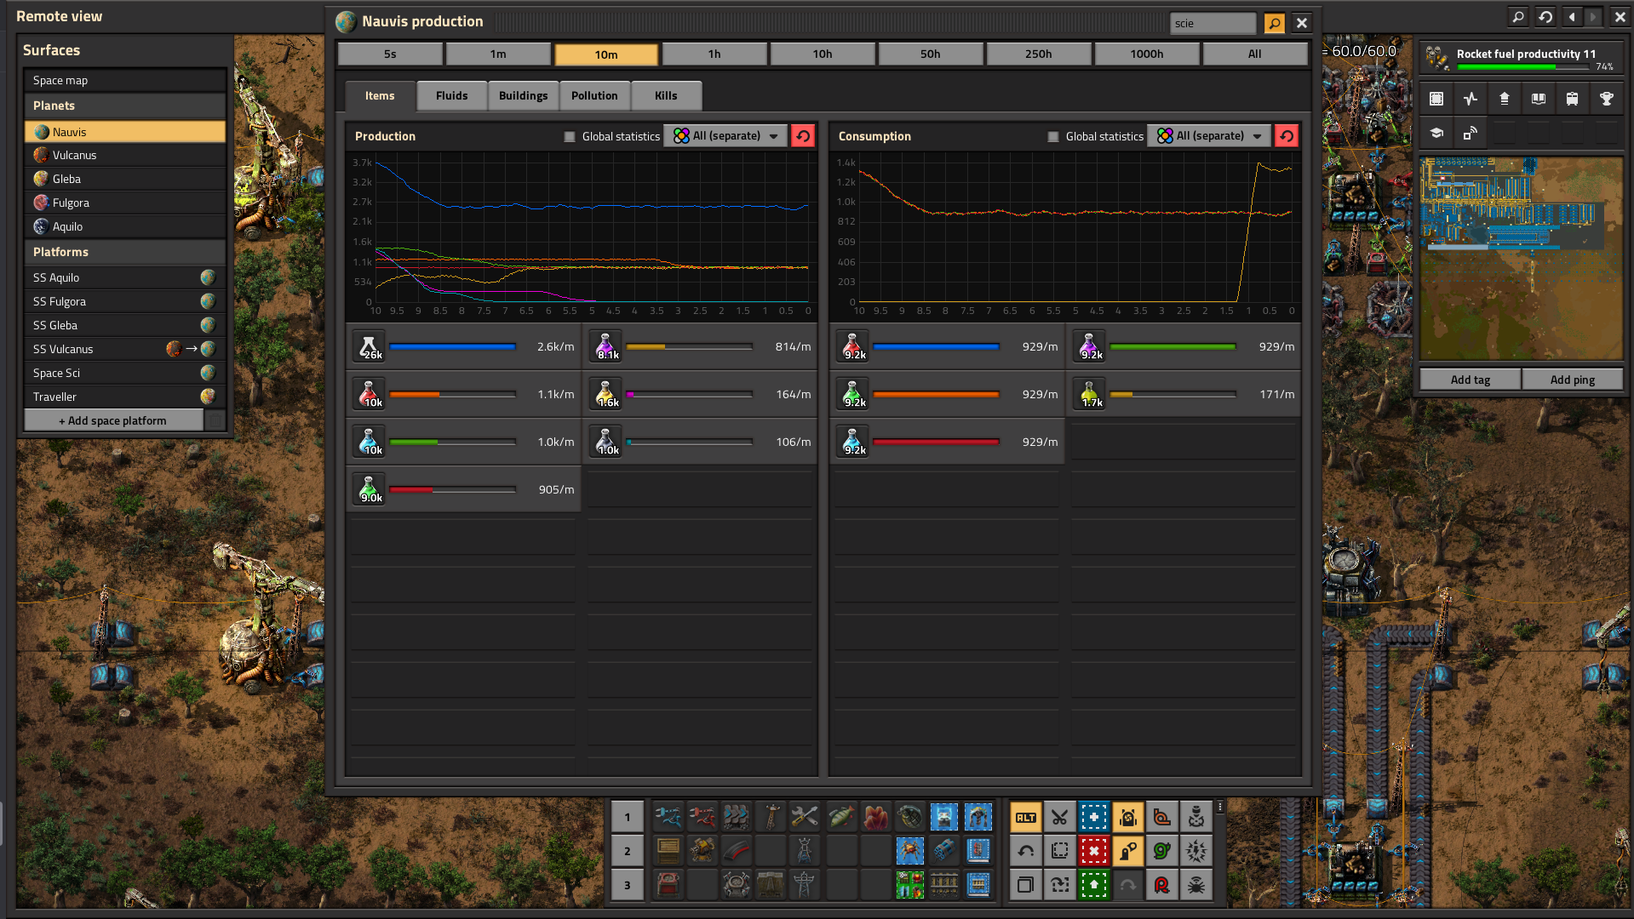Select the Items tab

(x=380, y=95)
